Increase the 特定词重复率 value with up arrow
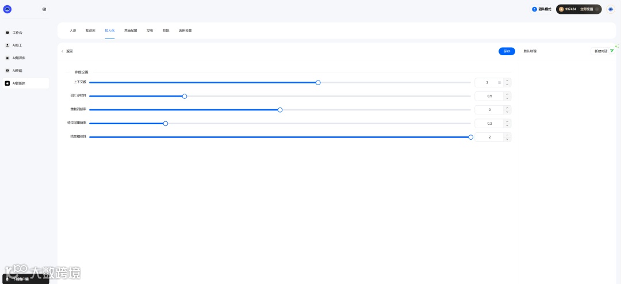Viewport: 621px width, 284px height. pos(507,121)
